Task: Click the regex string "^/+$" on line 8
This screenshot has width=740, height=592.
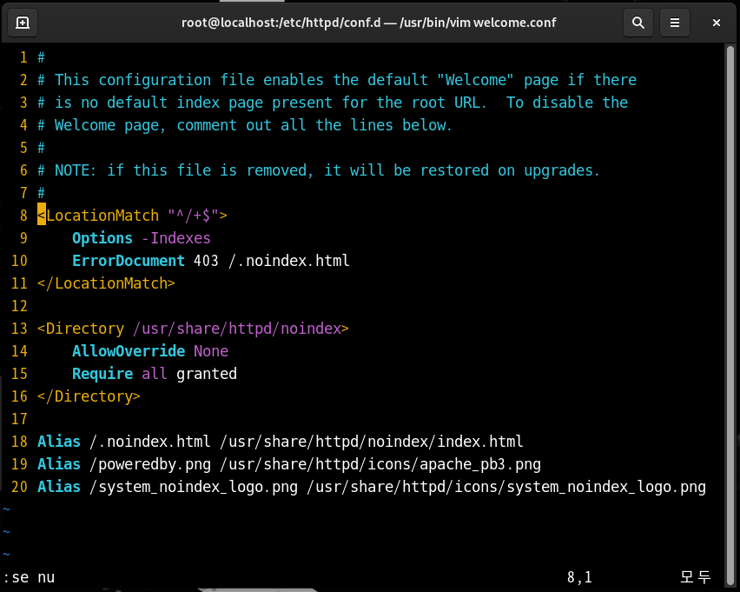Action: tap(194, 216)
